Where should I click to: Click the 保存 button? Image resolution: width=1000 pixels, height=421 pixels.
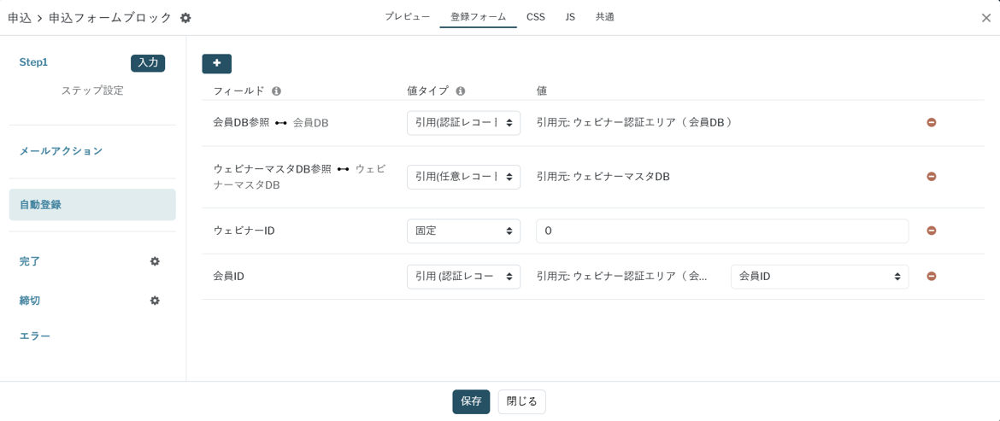click(x=471, y=401)
